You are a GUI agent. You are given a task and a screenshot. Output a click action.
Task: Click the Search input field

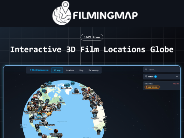(x=161, y=70)
